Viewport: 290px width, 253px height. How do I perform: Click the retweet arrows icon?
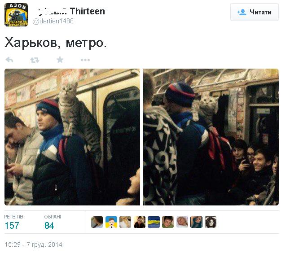35,60
